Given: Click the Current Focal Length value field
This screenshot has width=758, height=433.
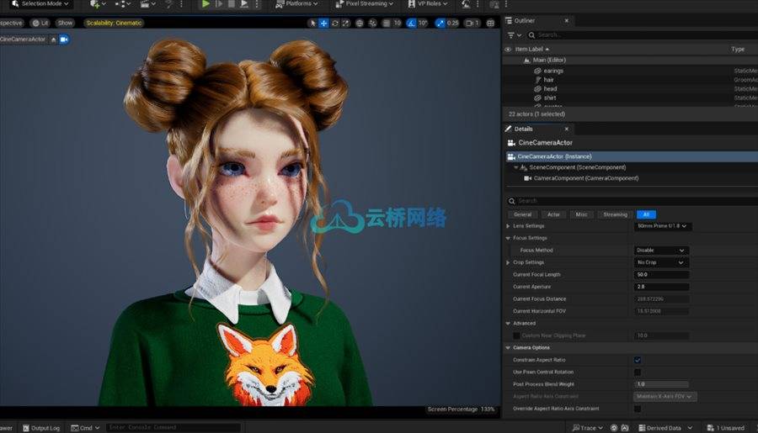Looking at the screenshot, I should pos(661,275).
